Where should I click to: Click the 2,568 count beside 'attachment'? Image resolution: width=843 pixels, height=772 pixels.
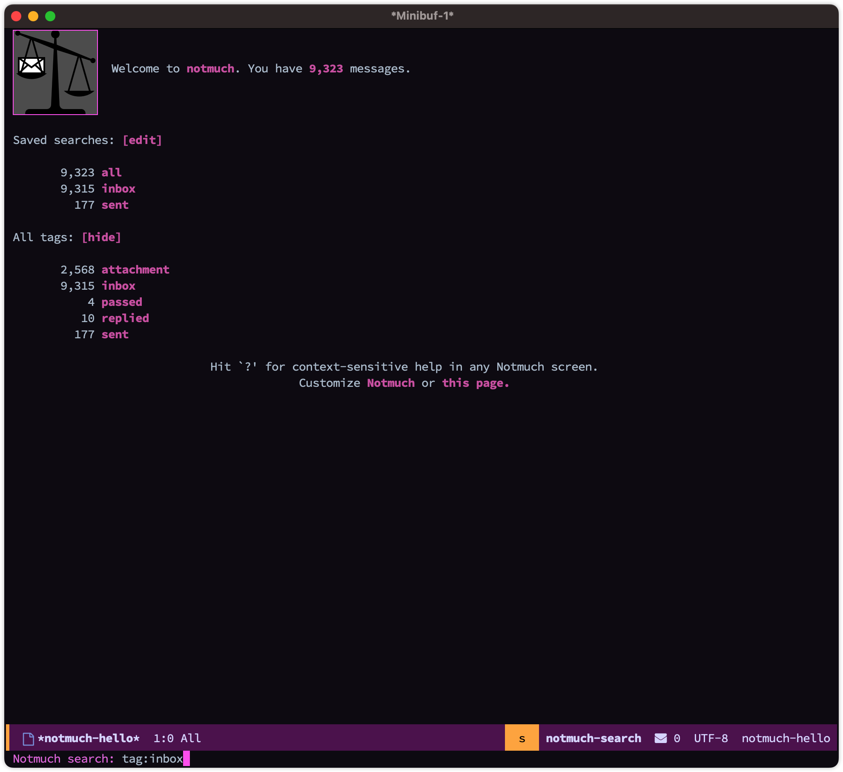(77, 270)
